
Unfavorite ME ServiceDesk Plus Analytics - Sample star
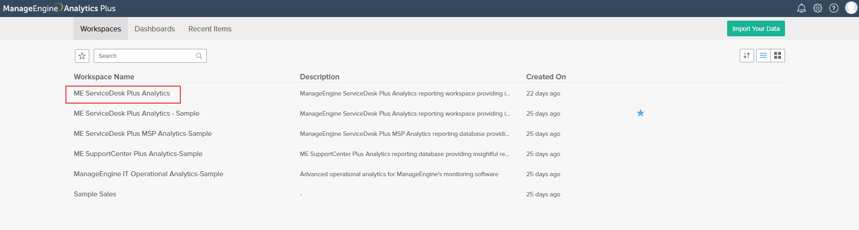pyautogui.click(x=641, y=113)
